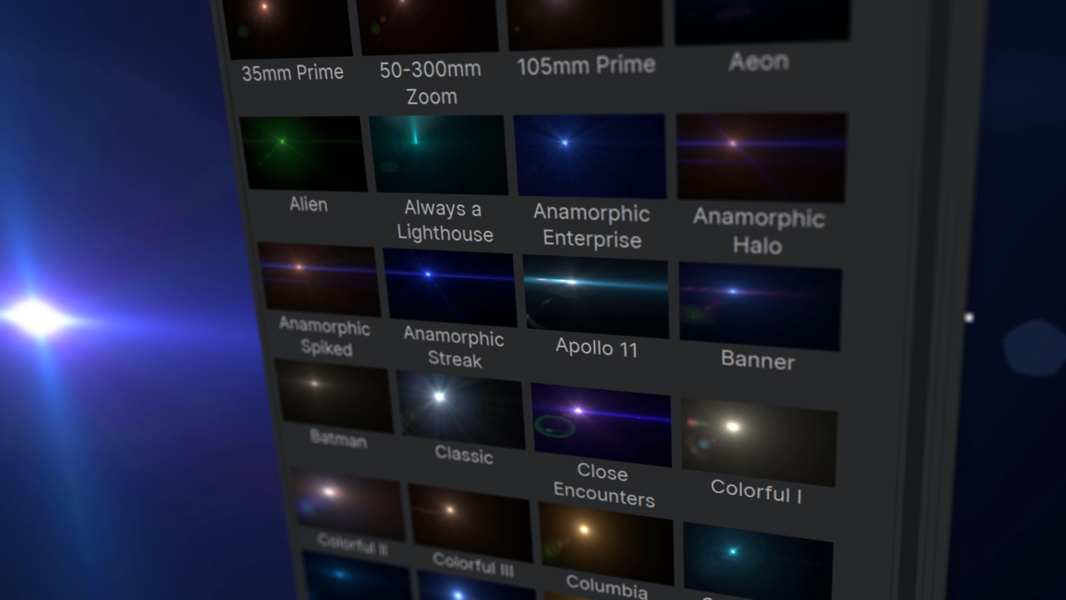Select the Batman flare thumbnail
The width and height of the screenshot is (1066, 600).
335,397
